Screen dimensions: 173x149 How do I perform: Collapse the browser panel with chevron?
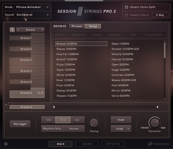coord(6,104)
